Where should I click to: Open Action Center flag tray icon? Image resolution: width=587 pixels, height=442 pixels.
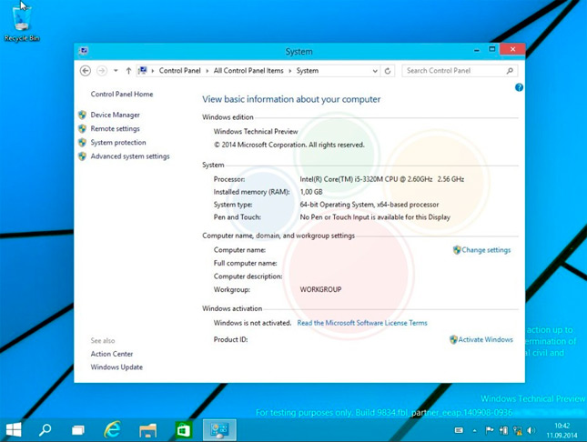(x=489, y=430)
